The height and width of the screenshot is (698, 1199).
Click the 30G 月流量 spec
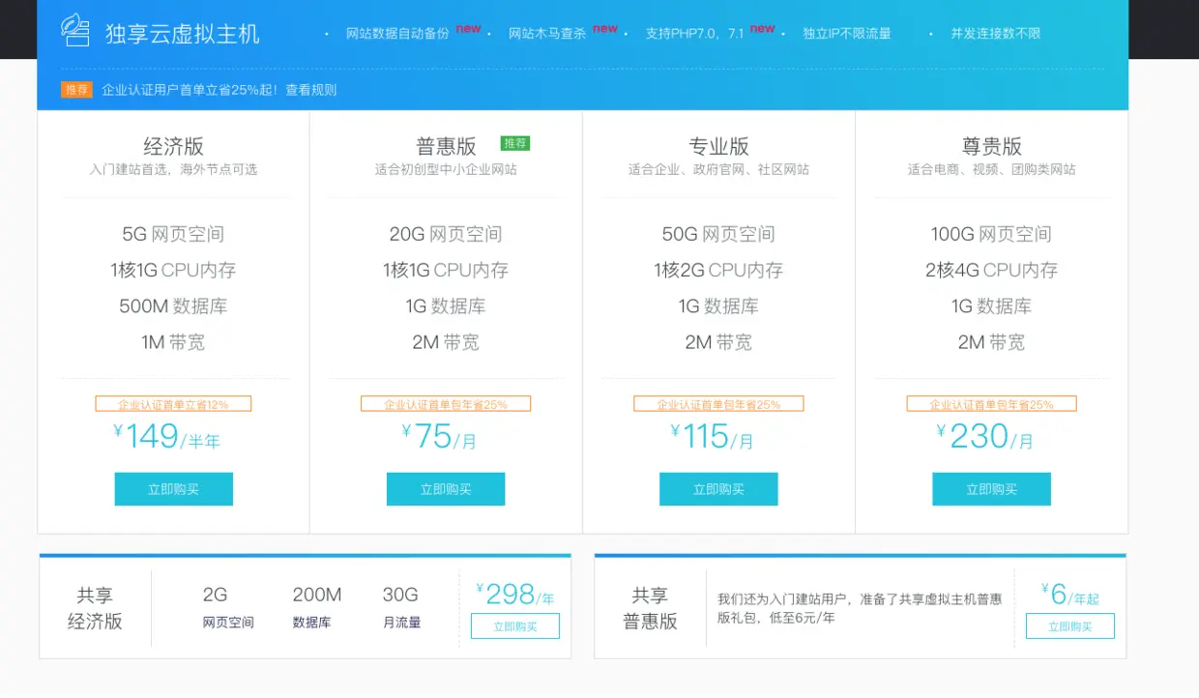401,607
